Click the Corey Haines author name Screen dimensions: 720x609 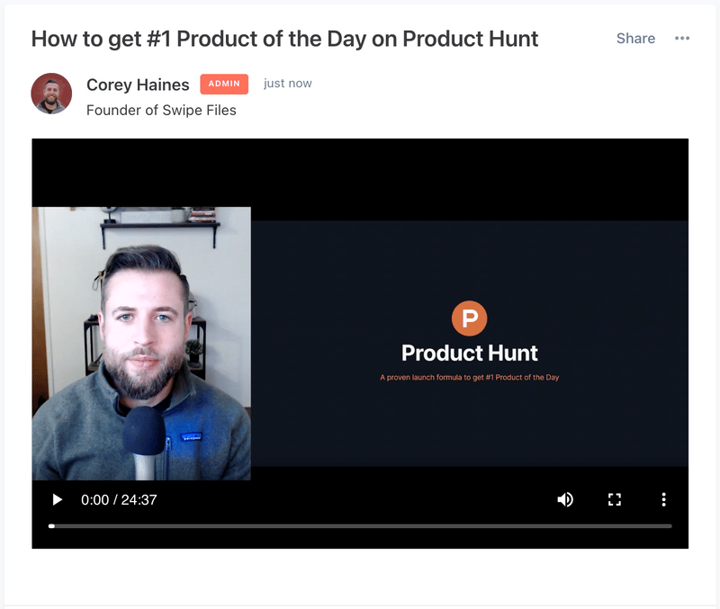coord(138,85)
